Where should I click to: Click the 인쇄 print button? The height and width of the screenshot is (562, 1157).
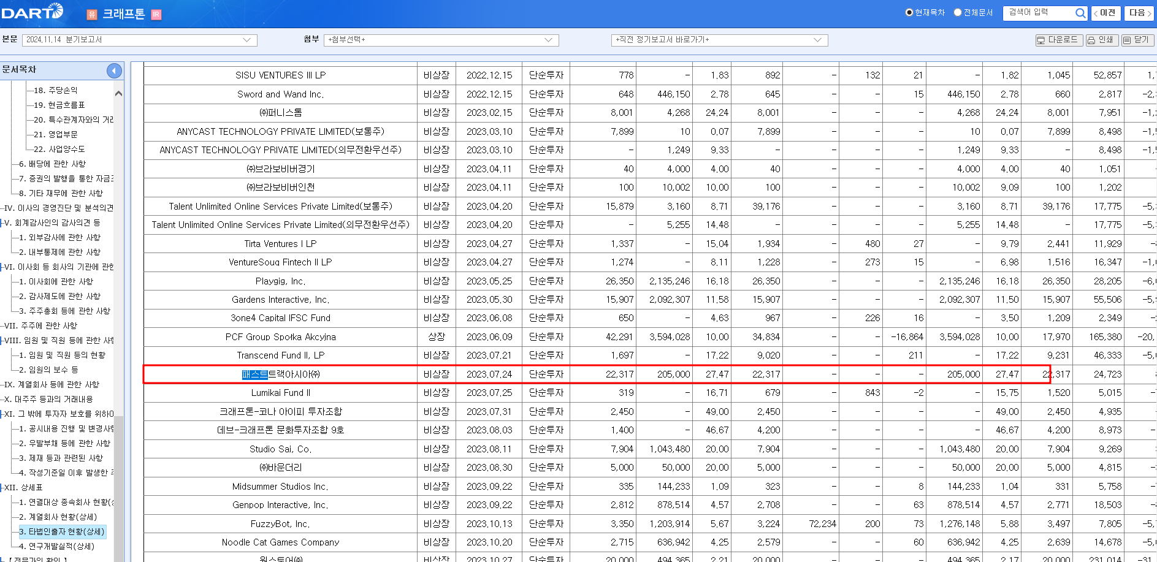tap(1102, 40)
